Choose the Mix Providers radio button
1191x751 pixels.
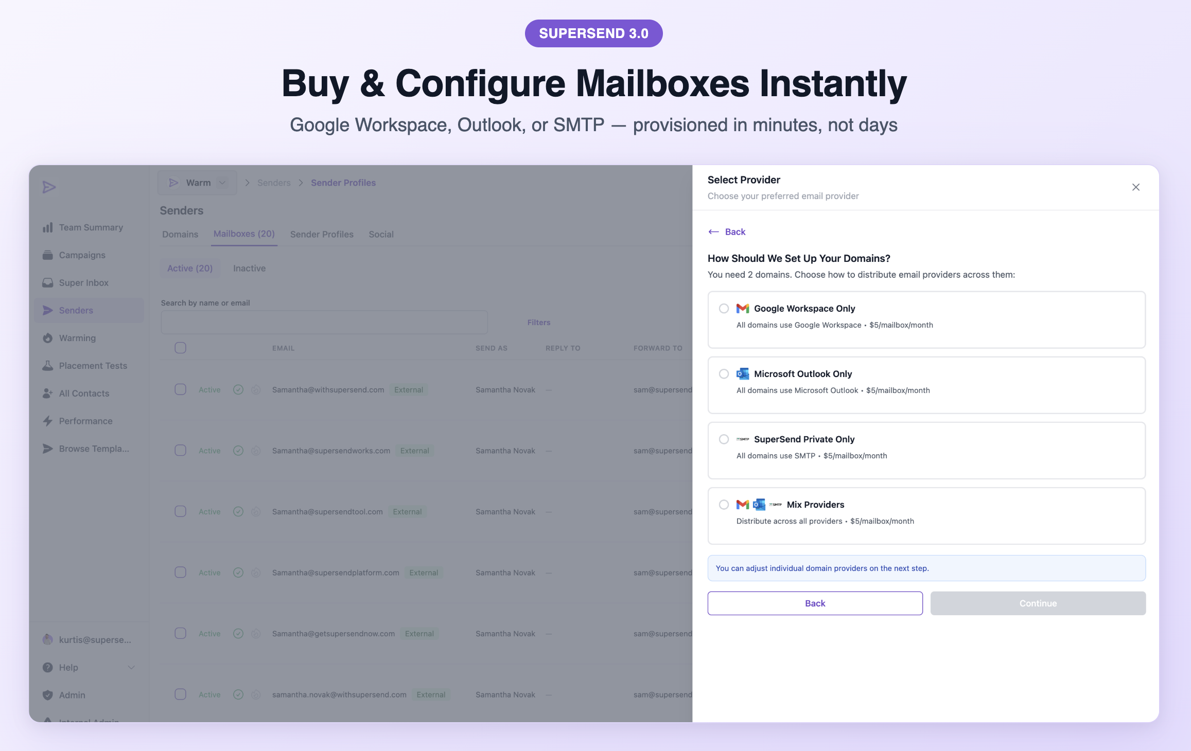(724, 505)
